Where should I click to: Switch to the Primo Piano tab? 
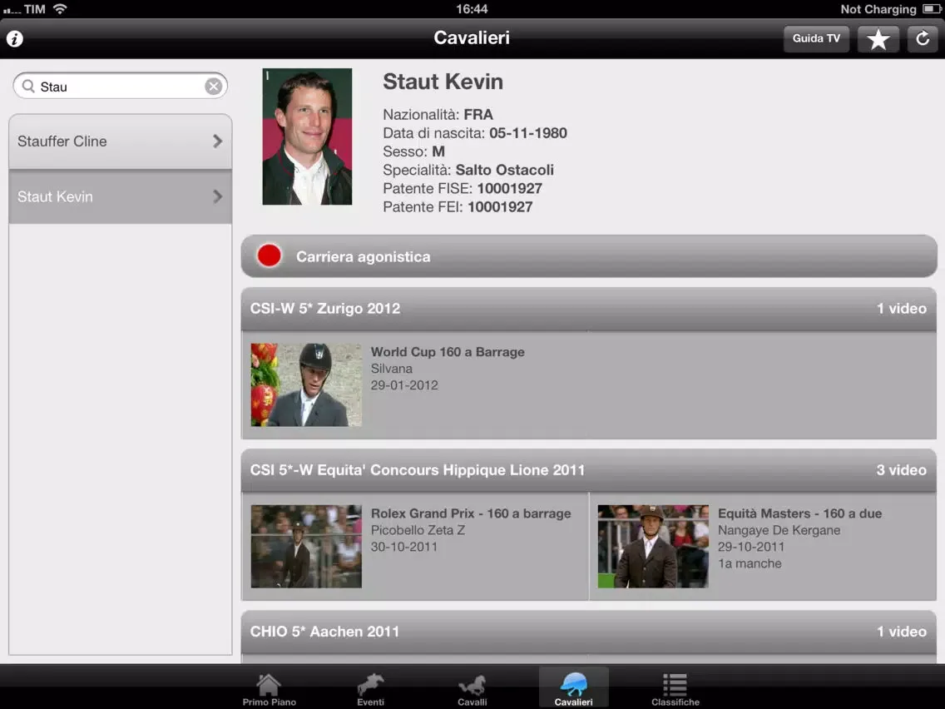click(269, 689)
